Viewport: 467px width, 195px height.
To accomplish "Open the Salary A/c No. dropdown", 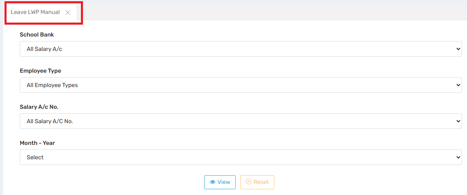I will (241, 121).
